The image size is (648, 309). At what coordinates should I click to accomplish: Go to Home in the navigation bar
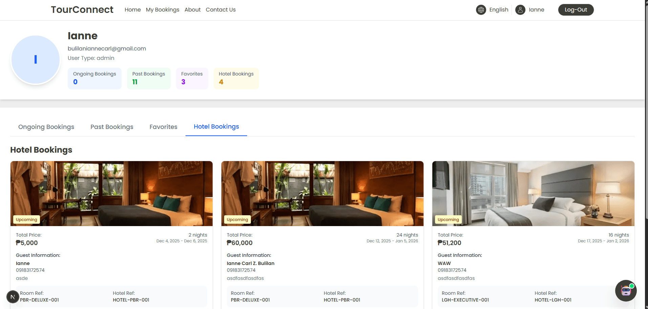[132, 10]
